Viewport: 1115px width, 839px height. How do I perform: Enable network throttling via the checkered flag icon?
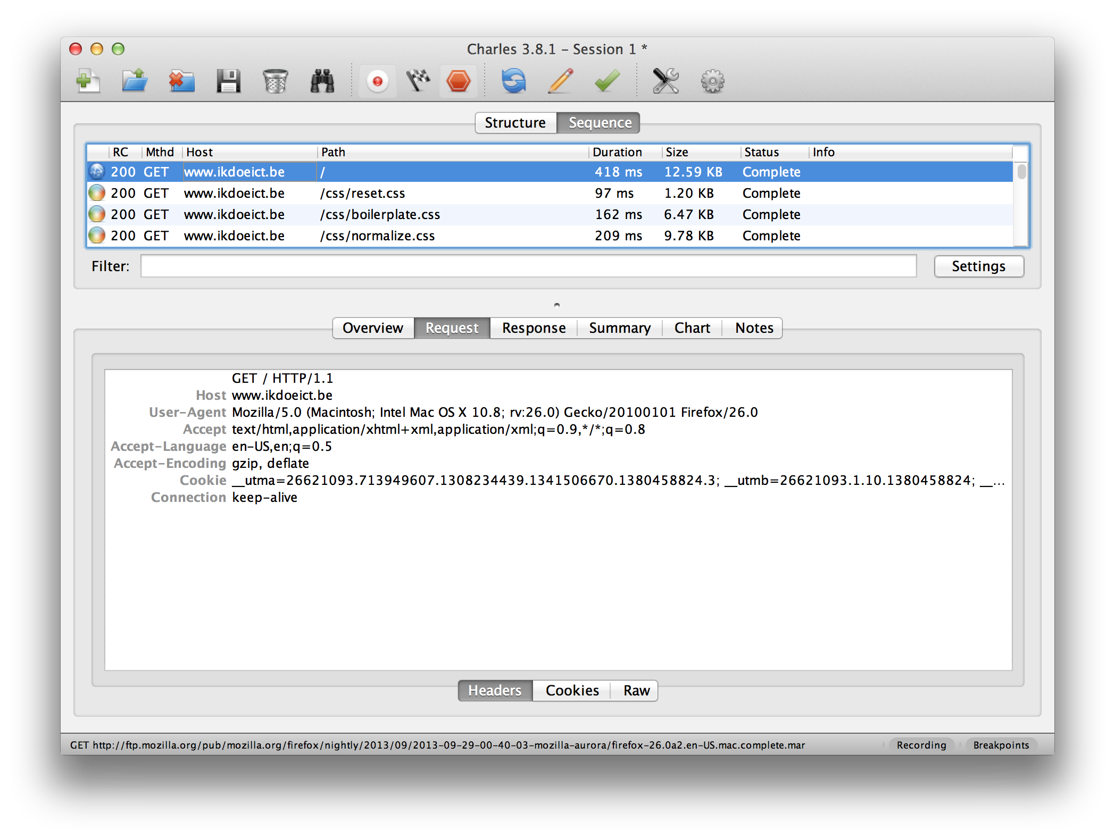[418, 81]
